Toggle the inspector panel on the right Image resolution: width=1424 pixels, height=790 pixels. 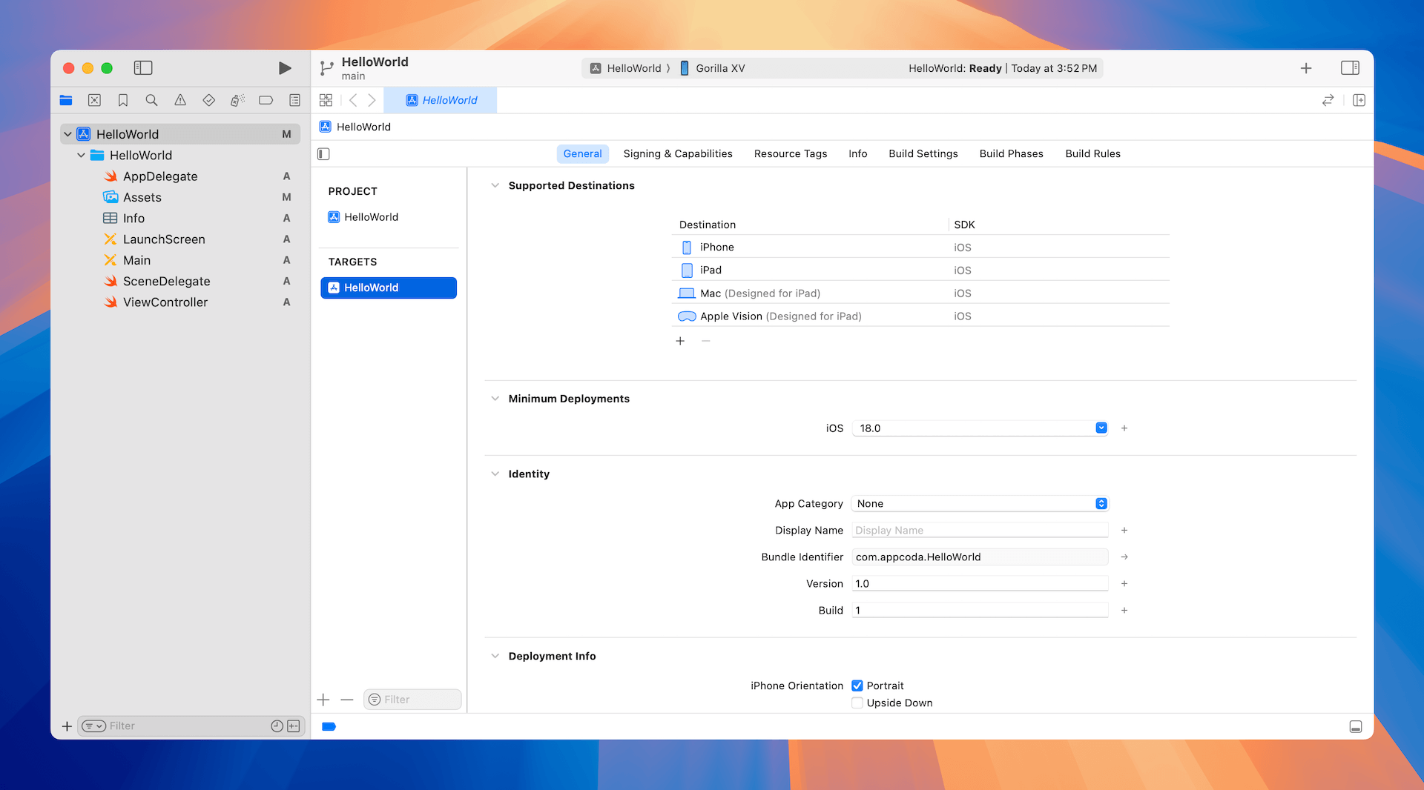pos(1350,68)
